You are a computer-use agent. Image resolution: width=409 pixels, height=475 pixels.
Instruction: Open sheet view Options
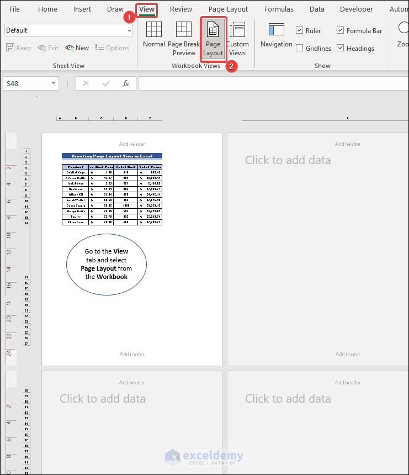click(x=112, y=48)
